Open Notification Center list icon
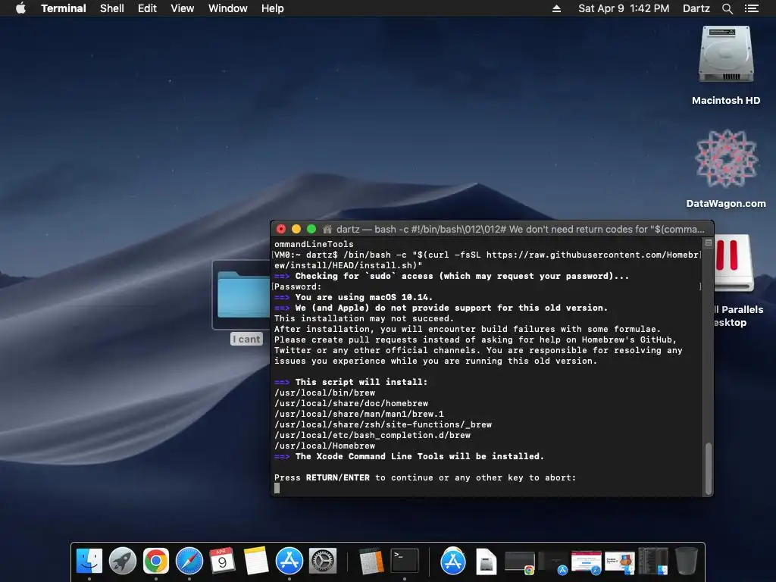The image size is (776, 582). (x=751, y=8)
